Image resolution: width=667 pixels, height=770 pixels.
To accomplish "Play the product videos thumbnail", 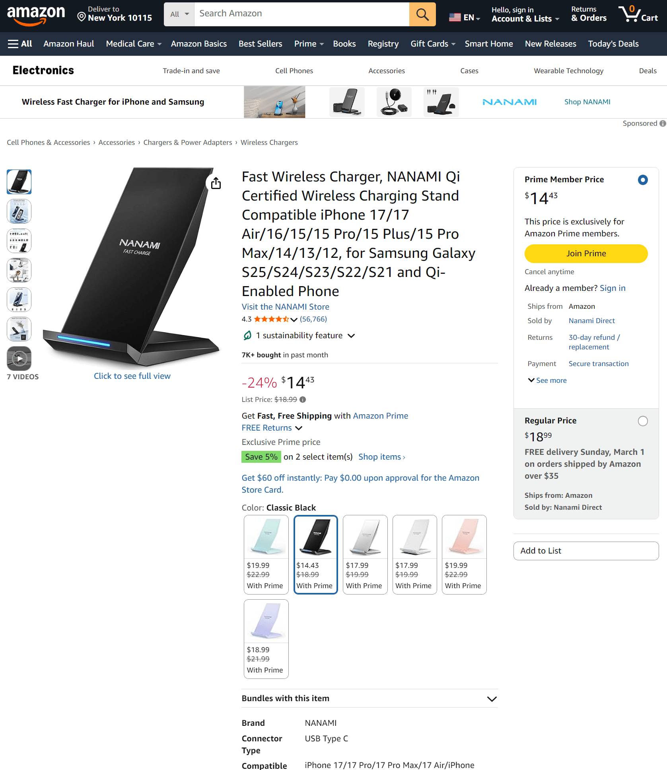I will (x=19, y=359).
